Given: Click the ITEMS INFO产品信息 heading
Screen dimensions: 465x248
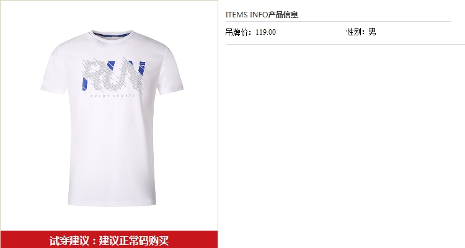Looking at the screenshot, I should tap(262, 14).
